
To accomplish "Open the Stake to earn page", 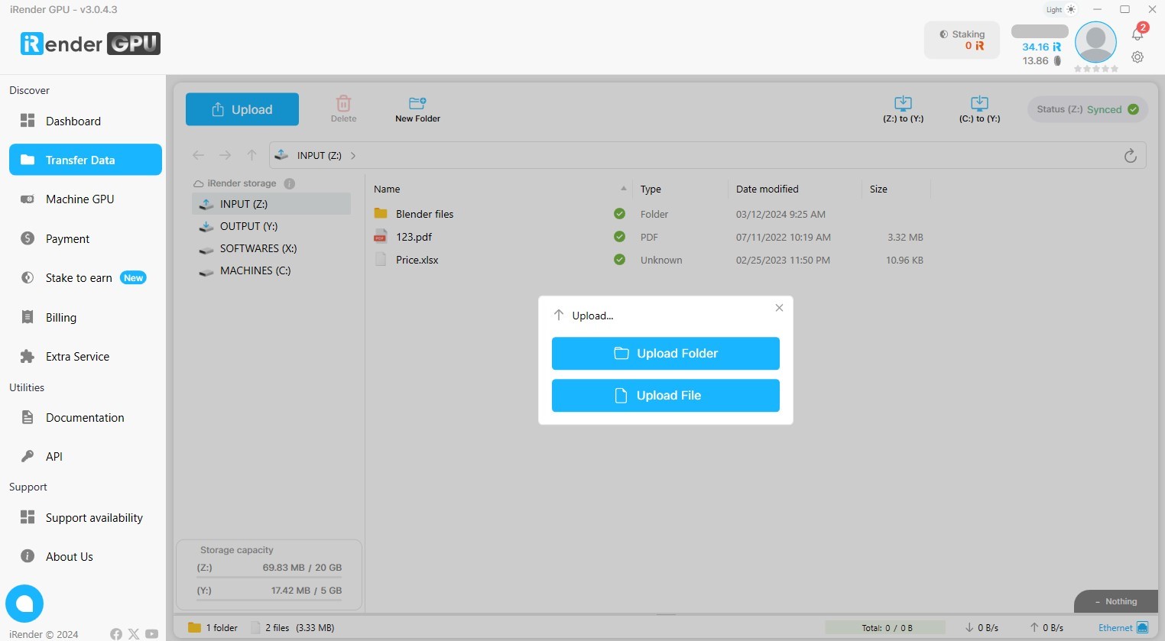I will [86, 278].
